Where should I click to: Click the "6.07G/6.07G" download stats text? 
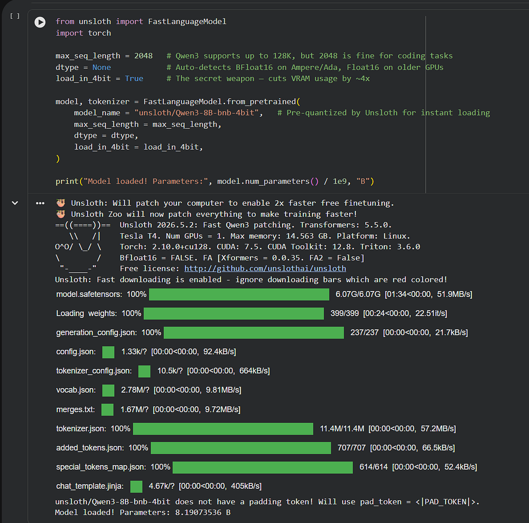[x=358, y=294]
